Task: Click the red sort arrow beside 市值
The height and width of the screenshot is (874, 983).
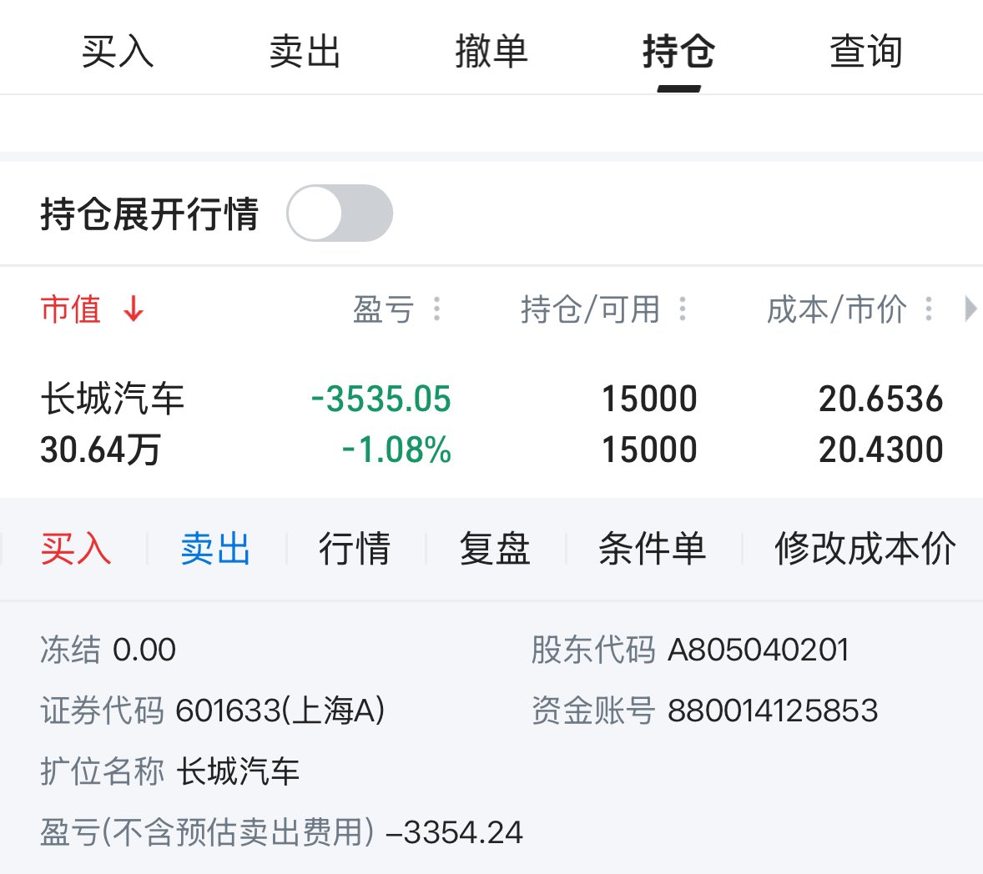Action: 134,310
